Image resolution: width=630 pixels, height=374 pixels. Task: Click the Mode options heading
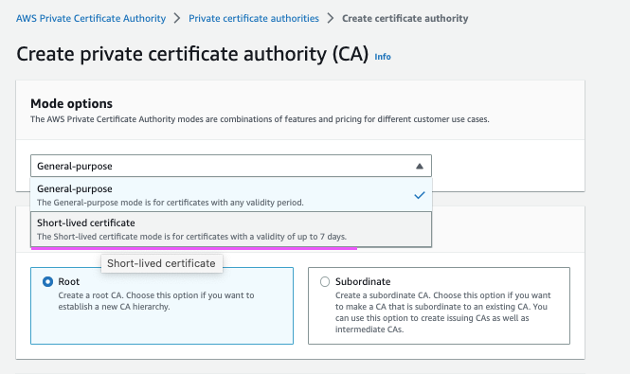71,103
